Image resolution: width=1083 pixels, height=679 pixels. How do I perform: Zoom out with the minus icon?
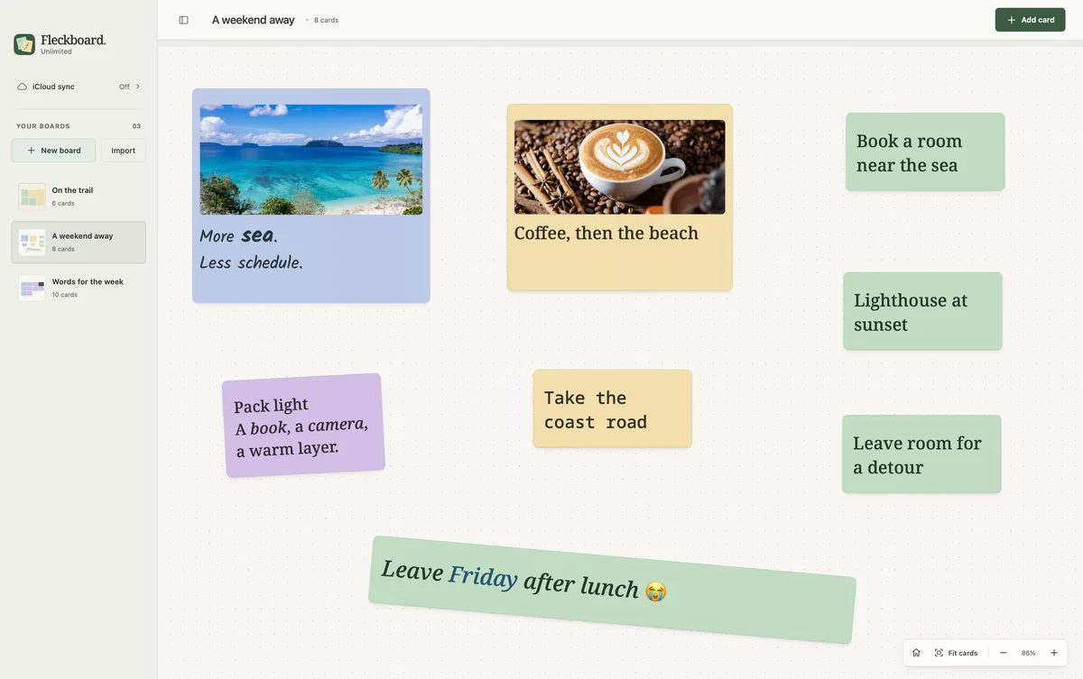[1003, 653]
